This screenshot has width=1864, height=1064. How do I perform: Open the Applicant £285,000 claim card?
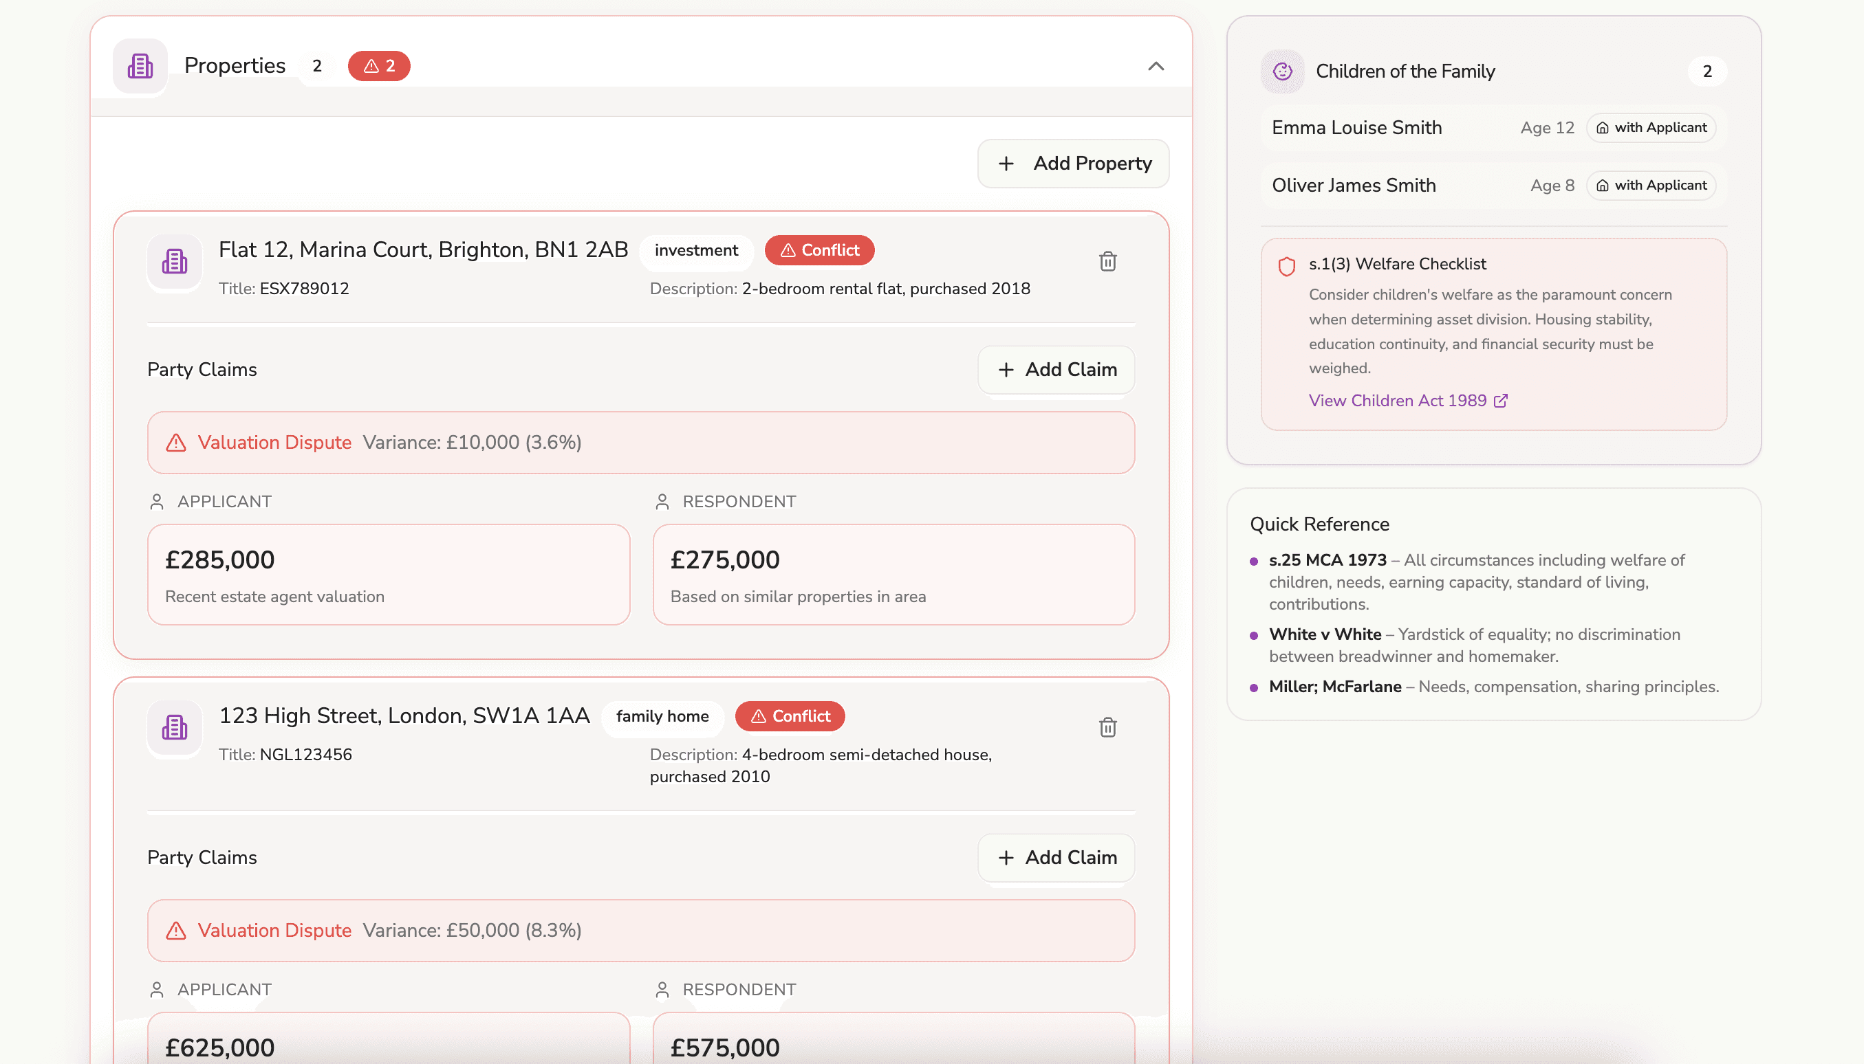389,575
